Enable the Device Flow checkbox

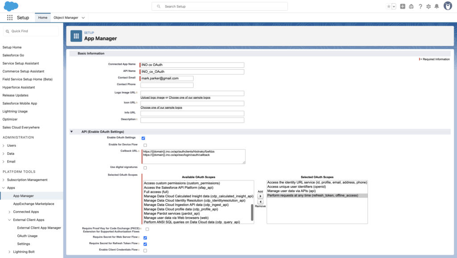coord(145,145)
